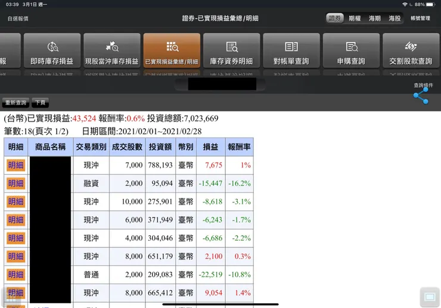
Task: Tap the total investment 7,023,669
Action: pos(201,119)
